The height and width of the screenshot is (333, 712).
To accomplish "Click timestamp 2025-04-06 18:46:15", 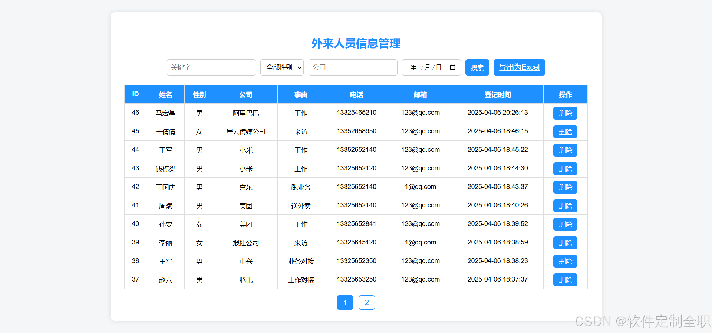I will 498,131.
